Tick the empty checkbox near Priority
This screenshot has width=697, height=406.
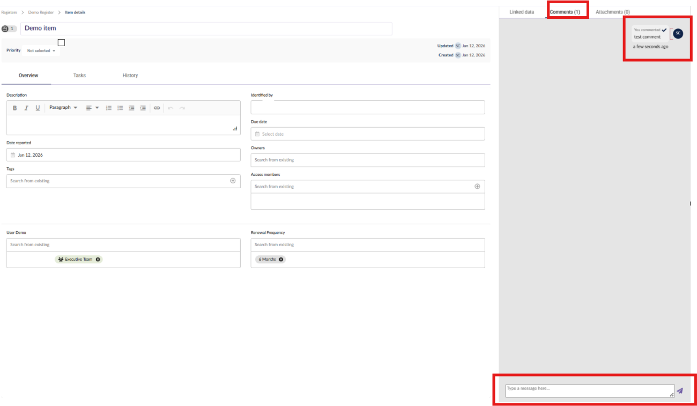tap(61, 42)
